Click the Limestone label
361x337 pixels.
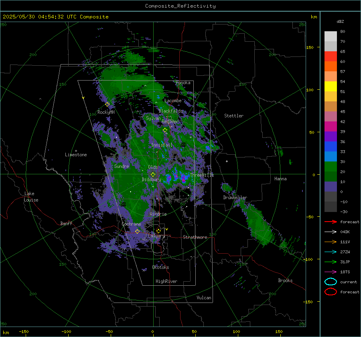point(76,155)
